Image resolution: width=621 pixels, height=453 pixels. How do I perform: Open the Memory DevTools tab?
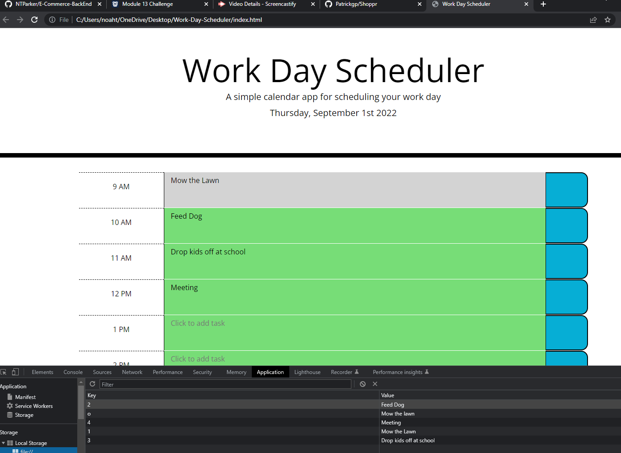(236, 372)
